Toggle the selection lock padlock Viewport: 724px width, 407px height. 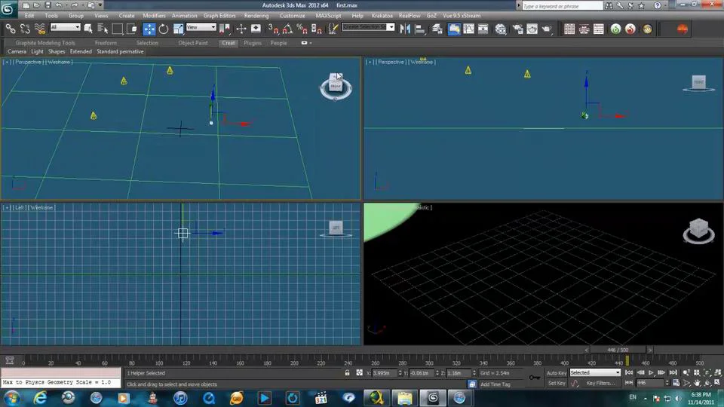(347, 372)
